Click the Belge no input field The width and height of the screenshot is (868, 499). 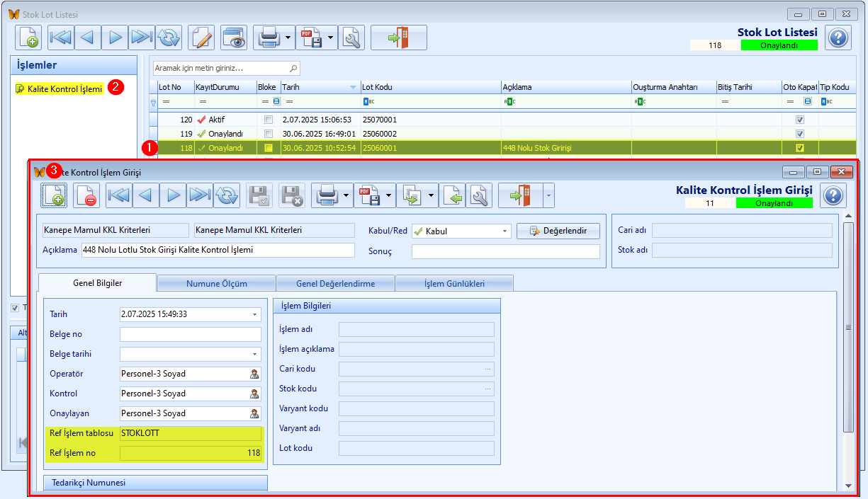[191, 334]
